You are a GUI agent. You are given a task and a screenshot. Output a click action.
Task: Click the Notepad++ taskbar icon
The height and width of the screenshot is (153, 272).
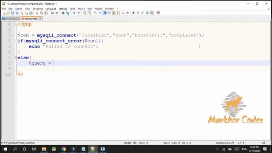(x=93, y=149)
